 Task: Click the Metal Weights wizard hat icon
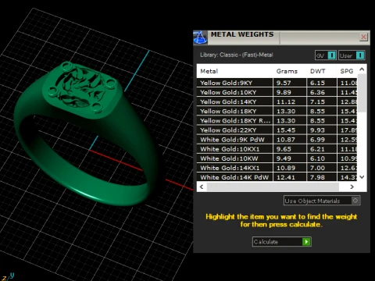click(x=200, y=37)
